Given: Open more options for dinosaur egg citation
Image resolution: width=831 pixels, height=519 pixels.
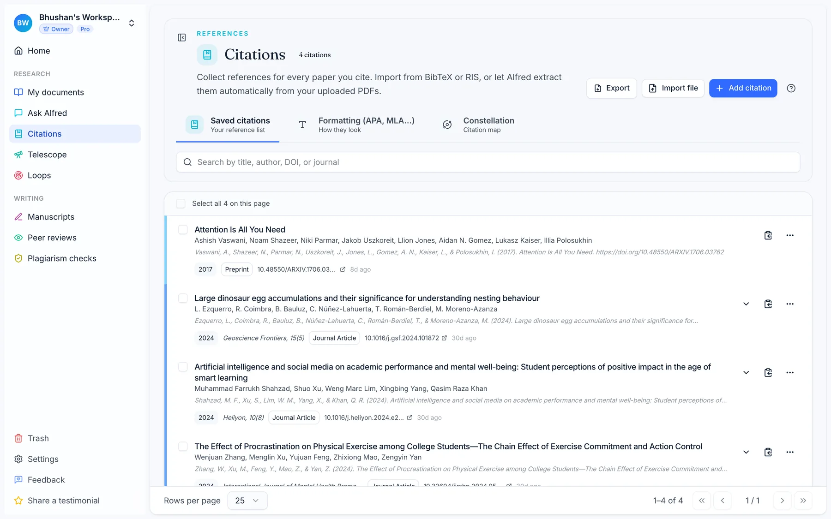Looking at the screenshot, I should pyautogui.click(x=790, y=304).
